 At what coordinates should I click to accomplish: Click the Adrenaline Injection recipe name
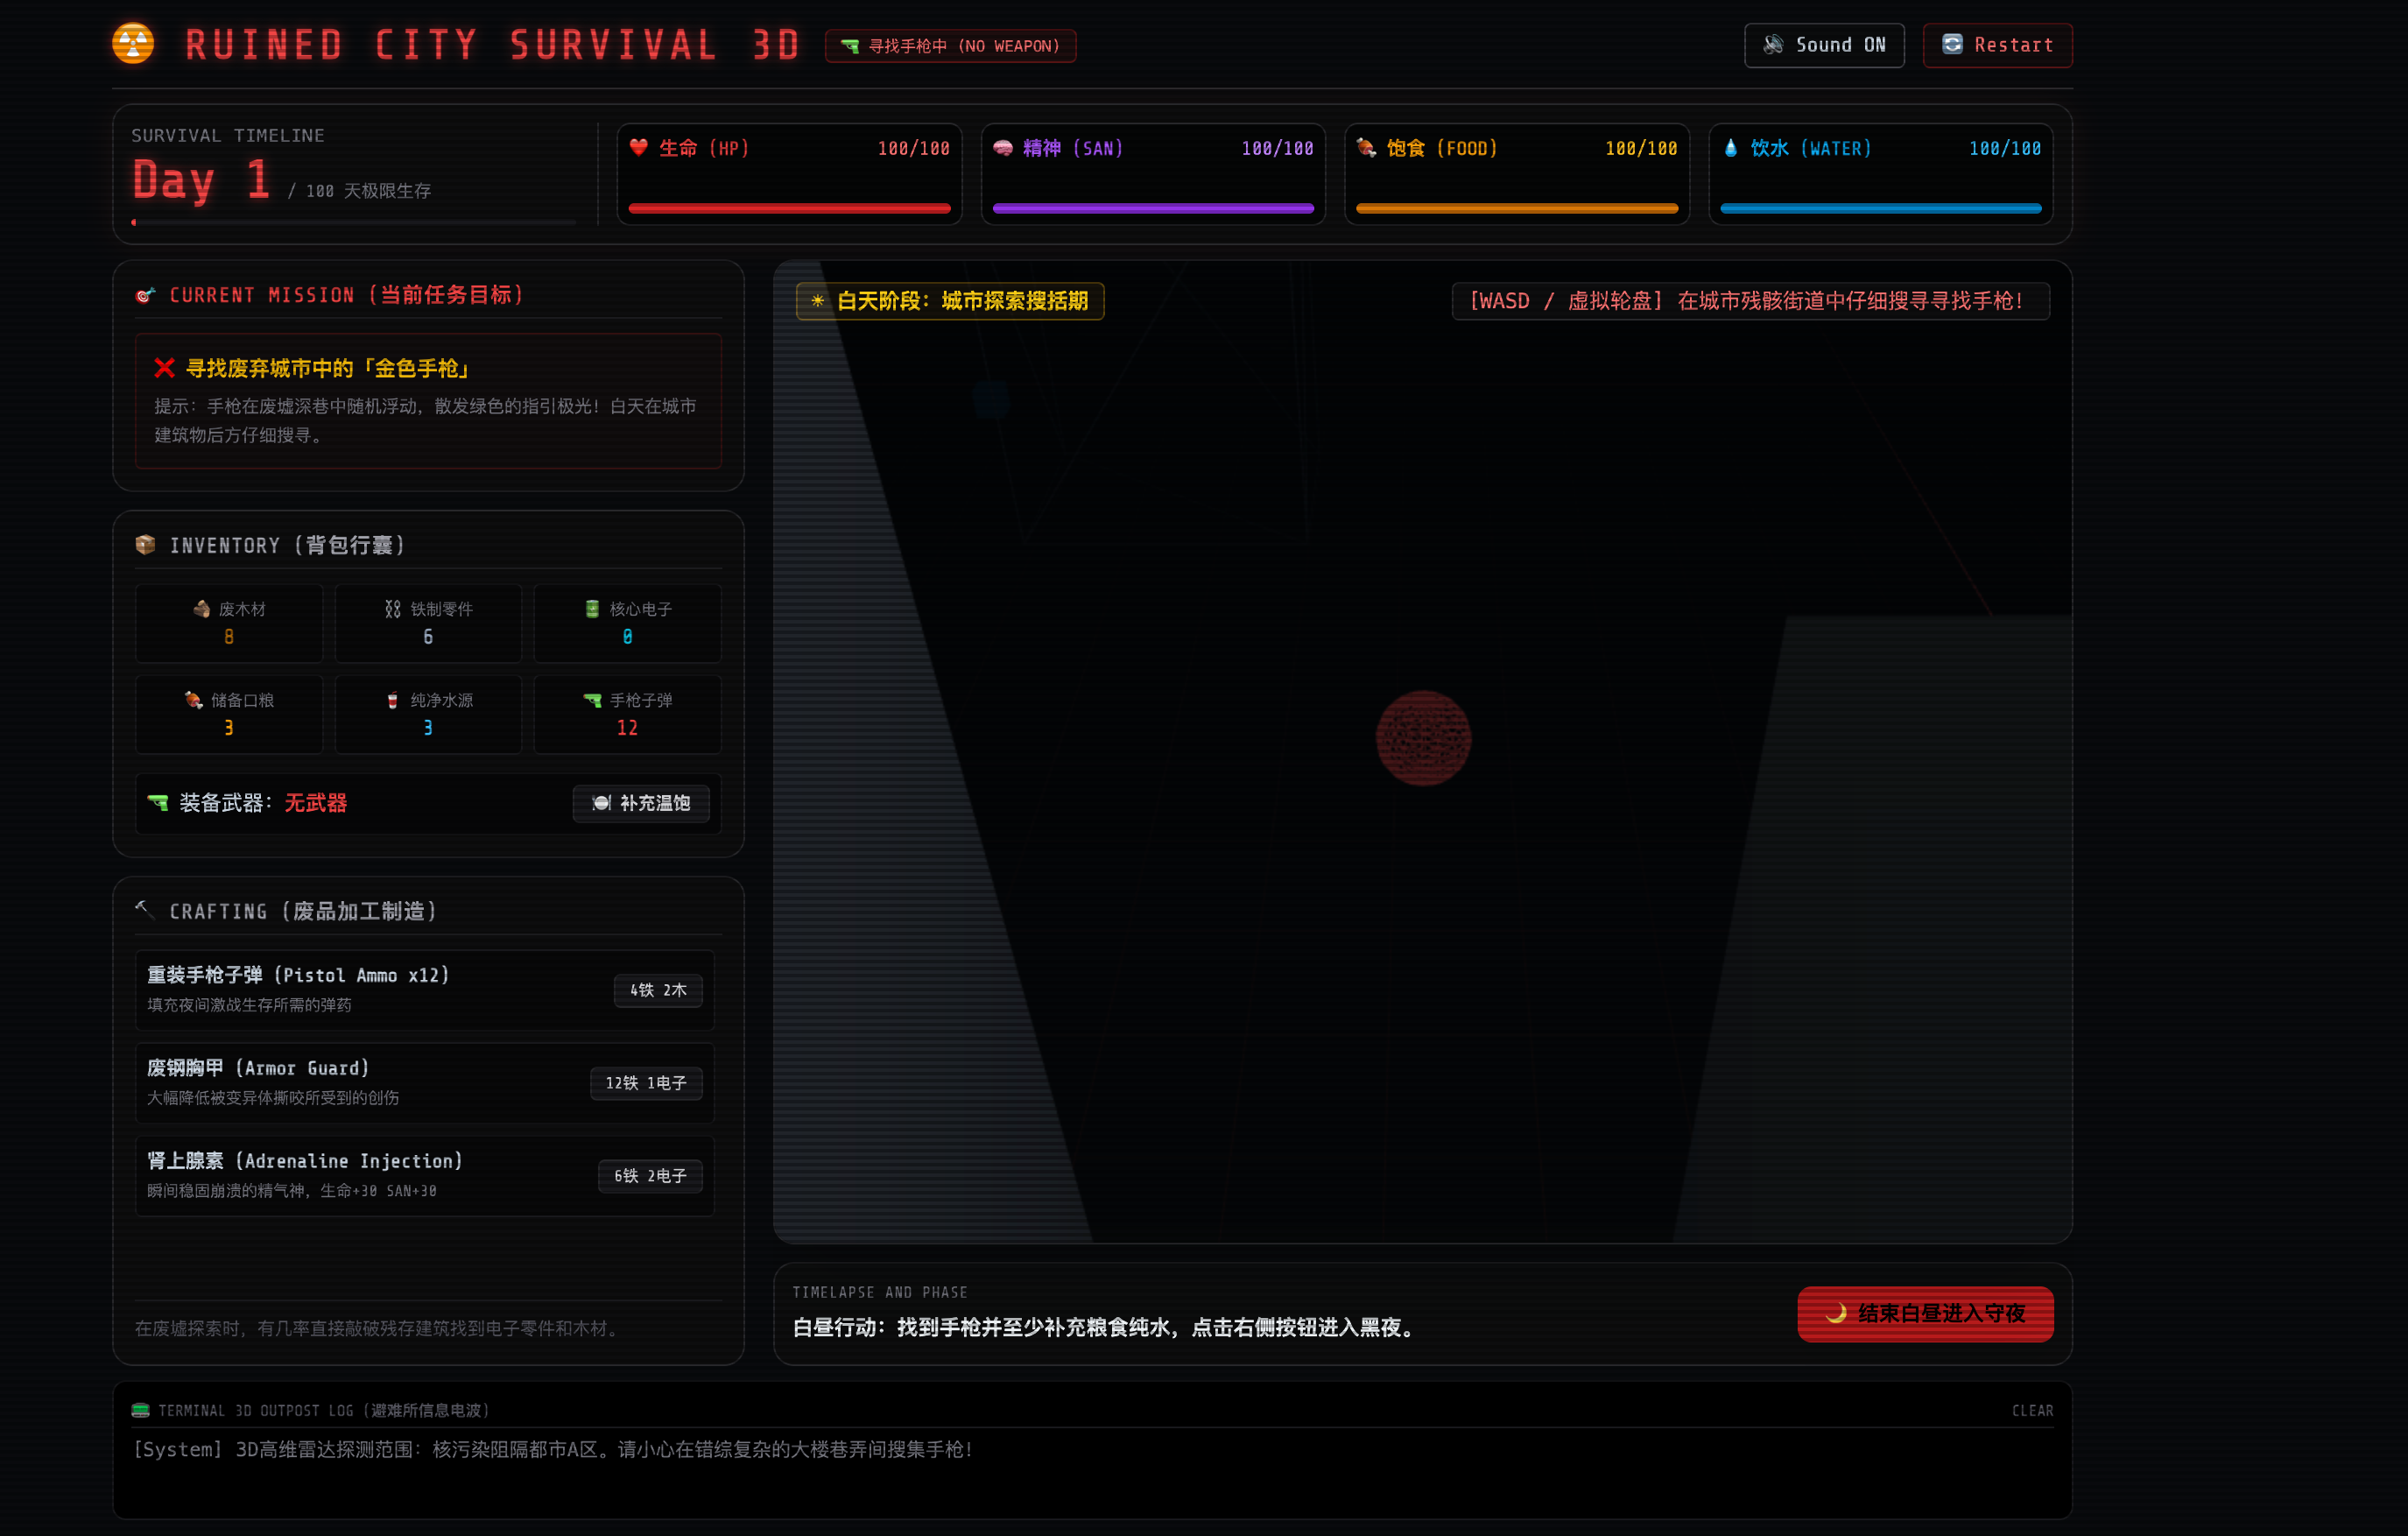coord(305,1161)
